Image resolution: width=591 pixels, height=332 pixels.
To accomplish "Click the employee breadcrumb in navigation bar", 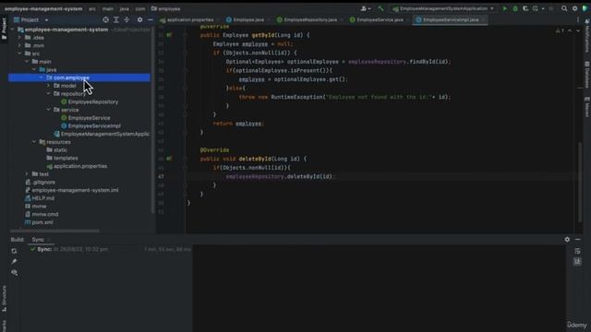I will point(166,8).
